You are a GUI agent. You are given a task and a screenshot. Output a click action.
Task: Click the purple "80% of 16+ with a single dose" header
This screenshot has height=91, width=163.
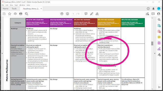pos(37,22)
